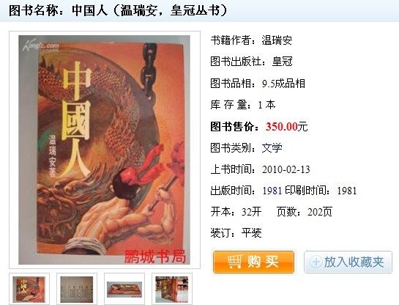Click the book title heading 中国人
The height and width of the screenshot is (305, 399).
pos(90,11)
